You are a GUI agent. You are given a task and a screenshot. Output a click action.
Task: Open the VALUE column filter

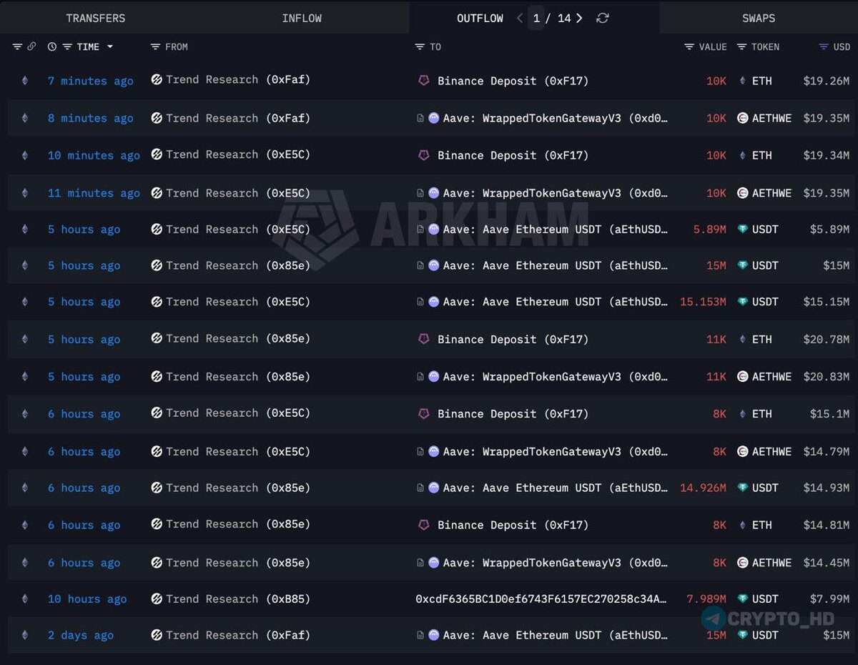pyautogui.click(x=689, y=46)
